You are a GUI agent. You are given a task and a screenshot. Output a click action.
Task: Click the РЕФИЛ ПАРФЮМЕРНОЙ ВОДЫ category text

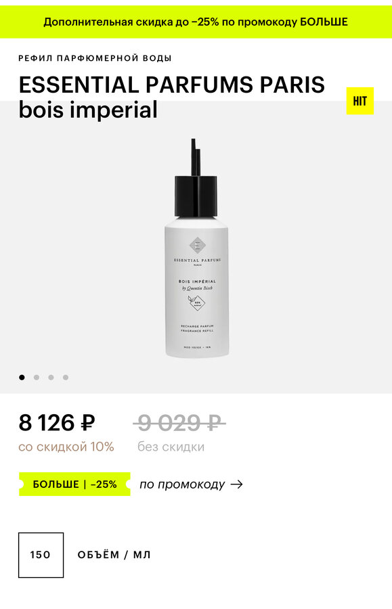[95, 58]
